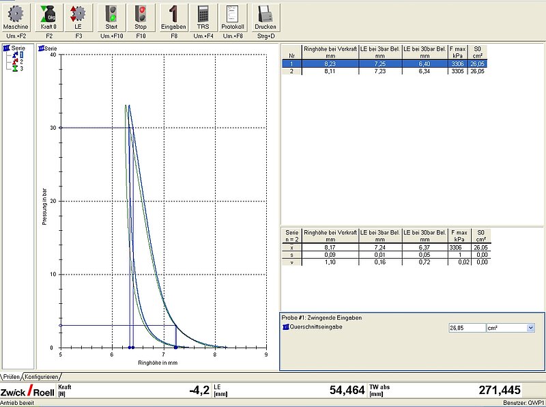The width and height of the screenshot is (546, 407).
Task: Click cell value 8,11 in row 2
Action: (330, 71)
